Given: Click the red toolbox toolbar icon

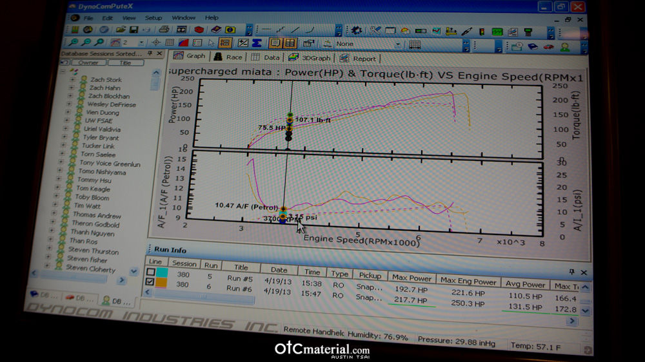Looking at the screenshot, I should click(199, 30).
